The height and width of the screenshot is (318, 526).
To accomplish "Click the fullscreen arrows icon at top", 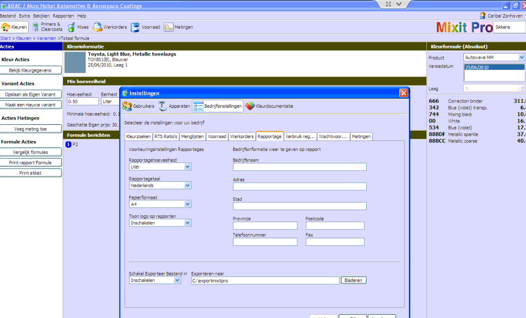I will 388,4.
